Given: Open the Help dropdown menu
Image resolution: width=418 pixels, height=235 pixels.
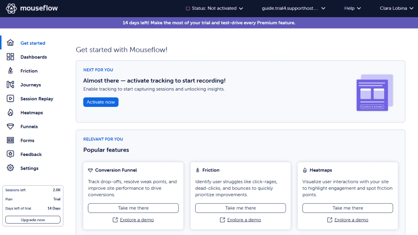Looking at the screenshot, I should point(352,8).
